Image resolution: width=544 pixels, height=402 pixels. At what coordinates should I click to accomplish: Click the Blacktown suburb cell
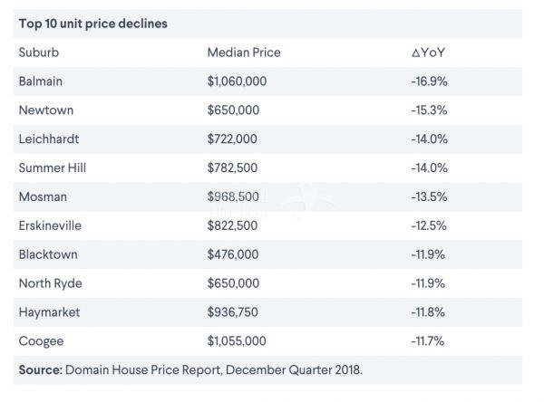[x=47, y=254]
